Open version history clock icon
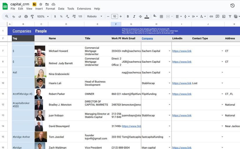 point(232,6)
